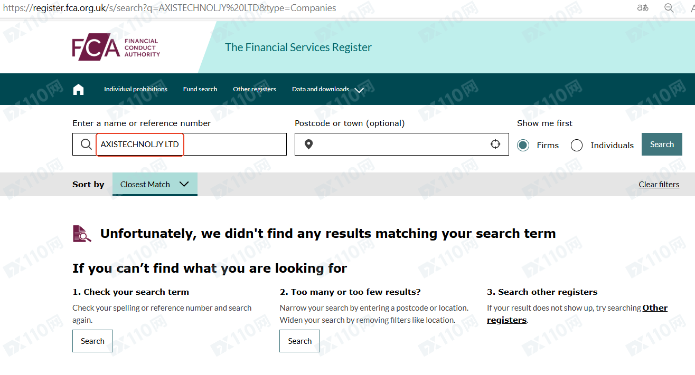Click the magnifier icon in name field

[x=86, y=145]
